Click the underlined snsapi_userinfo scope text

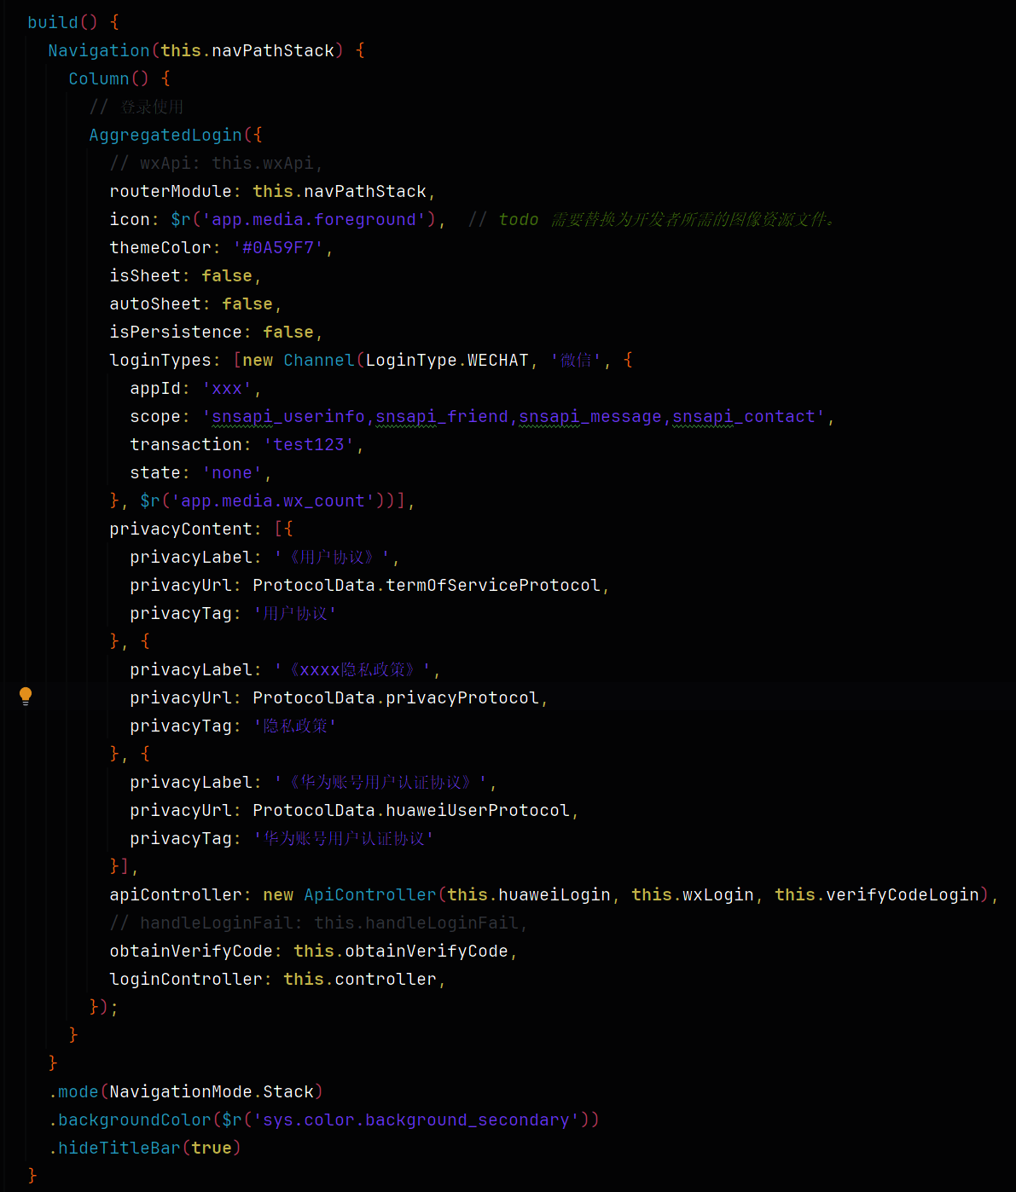pos(287,416)
